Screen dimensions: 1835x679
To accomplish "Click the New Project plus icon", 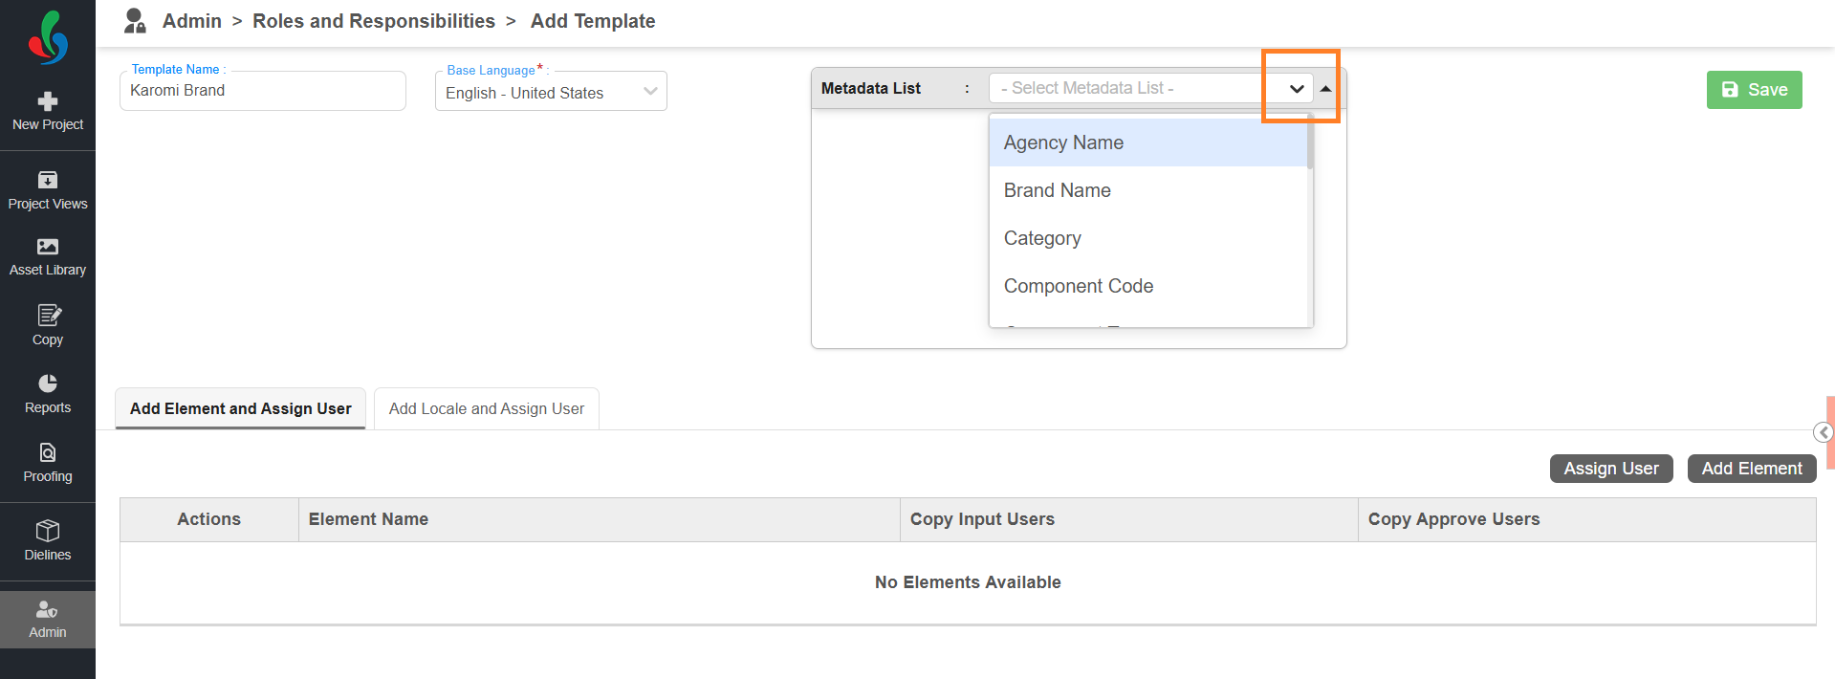I will point(48,101).
